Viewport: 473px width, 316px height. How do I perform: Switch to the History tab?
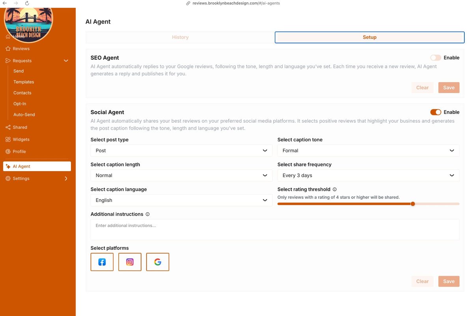pos(180,37)
